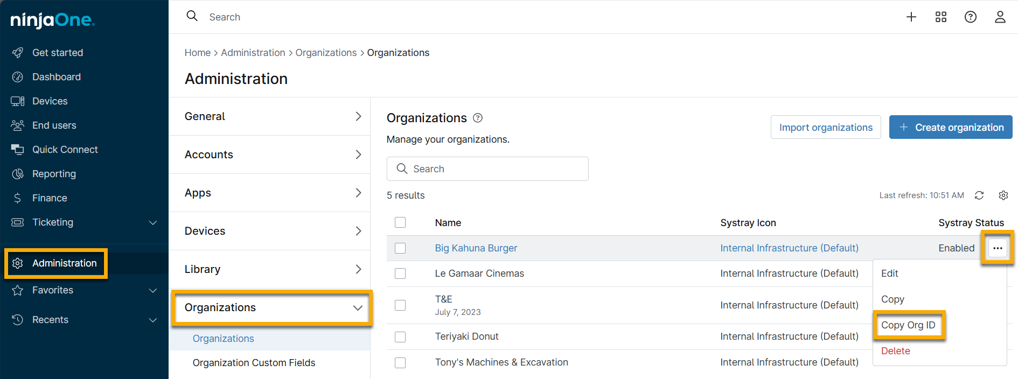The image size is (1018, 379).
Task: Check the Teriyaki Donut row checkbox
Action: (400, 337)
